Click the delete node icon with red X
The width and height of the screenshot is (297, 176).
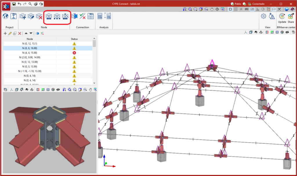39,17
